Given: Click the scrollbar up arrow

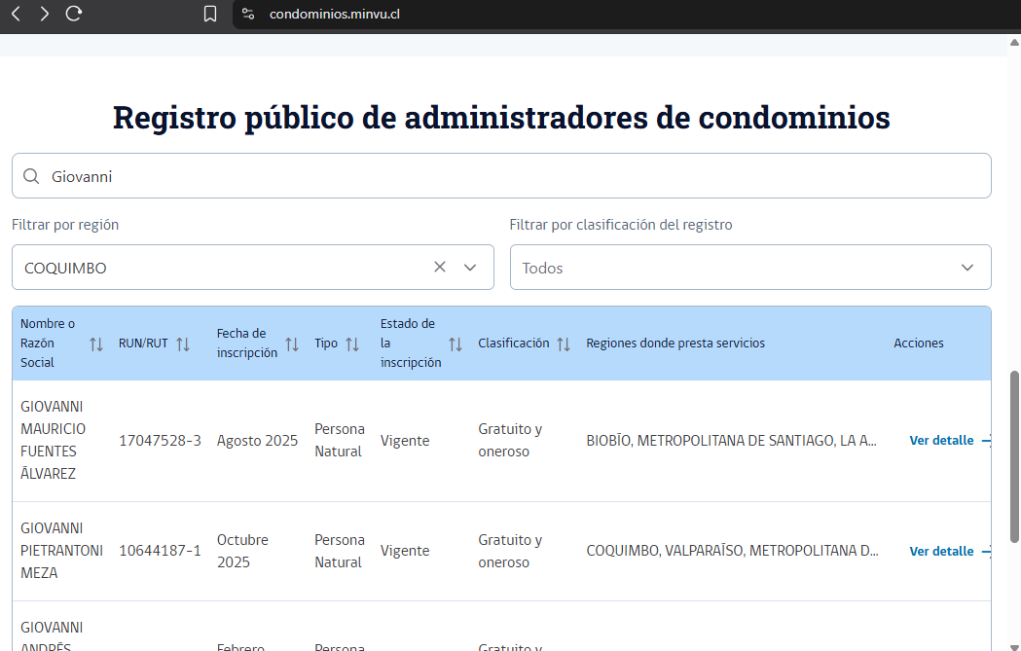Looking at the screenshot, I should click(x=1014, y=42).
